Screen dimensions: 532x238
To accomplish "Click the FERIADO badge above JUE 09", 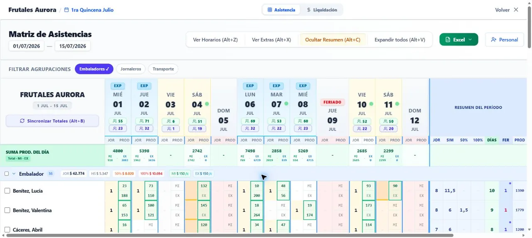I will click(x=332, y=102).
